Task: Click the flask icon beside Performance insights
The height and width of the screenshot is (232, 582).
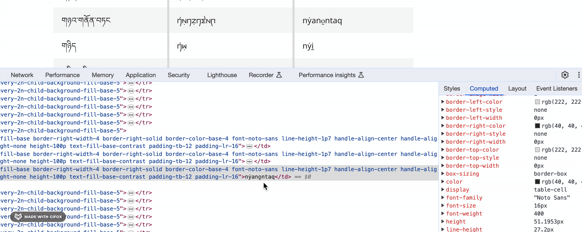Action: [361, 75]
